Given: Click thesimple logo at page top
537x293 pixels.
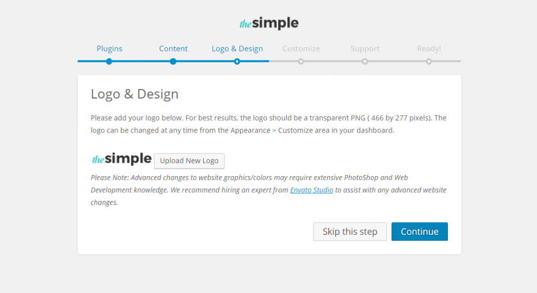Looking at the screenshot, I should coord(269,23).
